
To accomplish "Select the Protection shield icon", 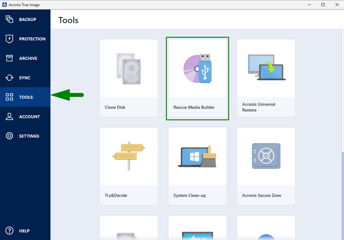I will [10, 39].
